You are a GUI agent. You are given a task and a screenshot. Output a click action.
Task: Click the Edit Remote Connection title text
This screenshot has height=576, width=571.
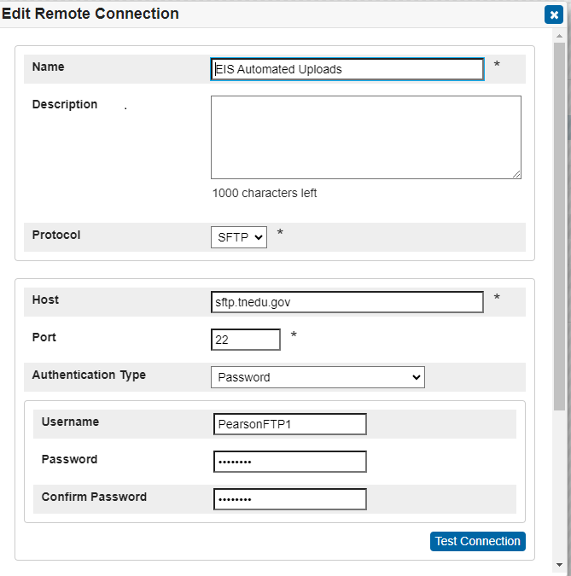coord(90,14)
